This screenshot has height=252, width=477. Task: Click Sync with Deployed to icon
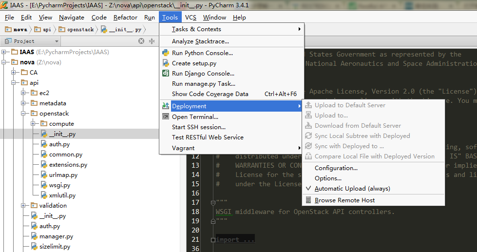tap(308, 146)
